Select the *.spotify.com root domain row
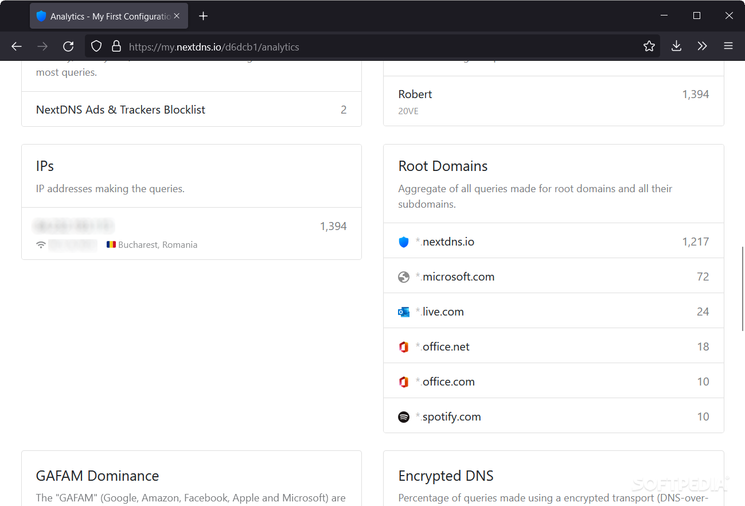This screenshot has width=745, height=506. click(553, 416)
